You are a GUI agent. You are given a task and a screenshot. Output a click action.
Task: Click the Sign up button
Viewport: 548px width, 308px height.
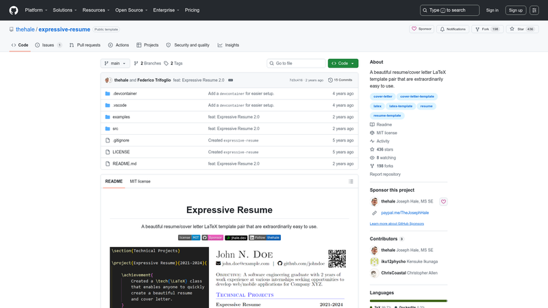pyautogui.click(x=516, y=10)
